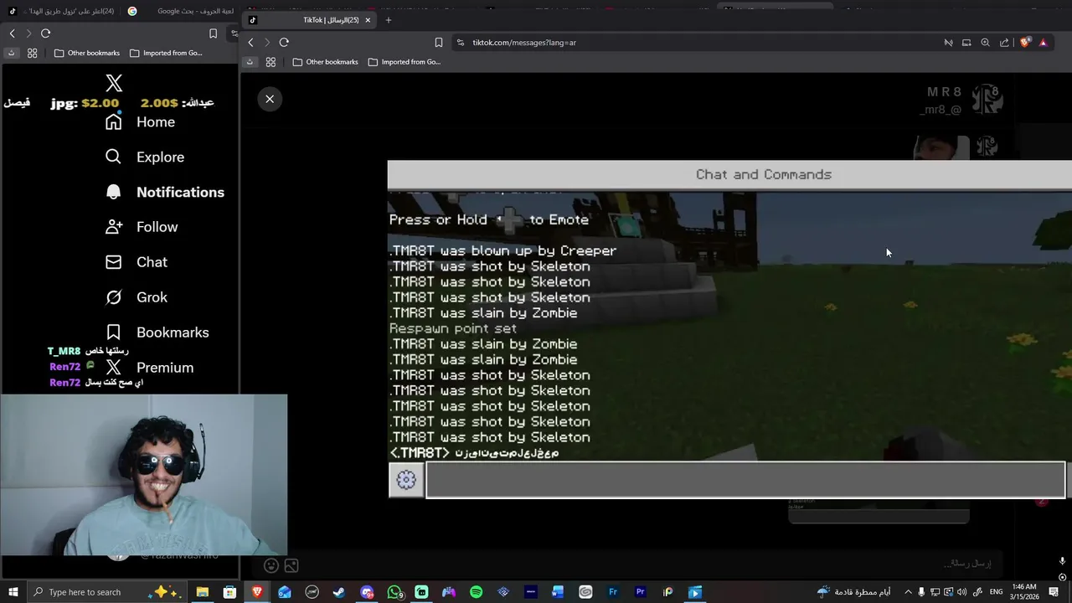Open the Windows Start menu
1072x603 pixels.
(13, 592)
